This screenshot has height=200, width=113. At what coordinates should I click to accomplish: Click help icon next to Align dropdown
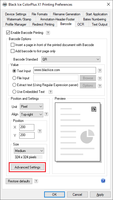(46, 114)
